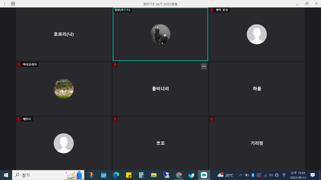Image resolution: width=321 pixels, height=180 pixels.
Task: Select the 행복 물결 avatar
Action: [x=256, y=34]
